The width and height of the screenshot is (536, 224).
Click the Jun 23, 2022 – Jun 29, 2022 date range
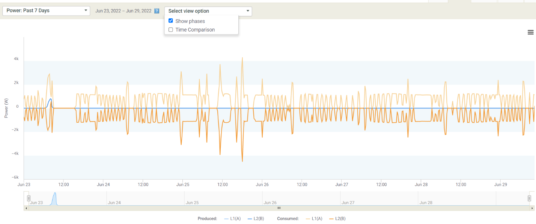(x=123, y=11)
